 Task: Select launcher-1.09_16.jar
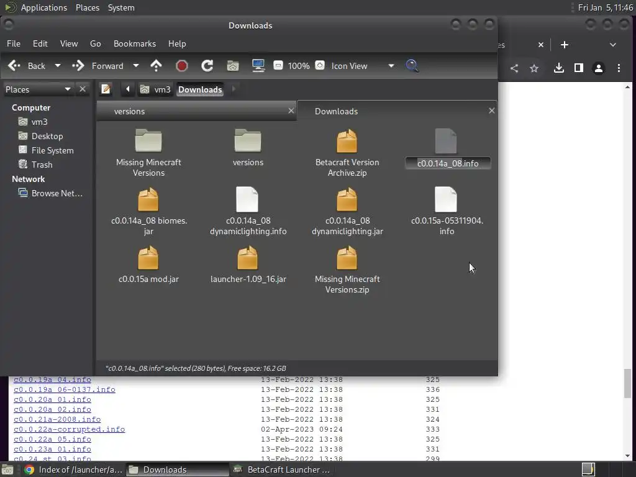click(x=248, y=265)
